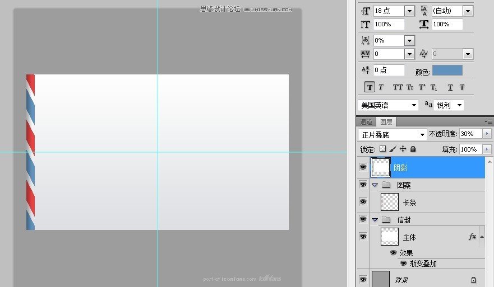Enable All Caps text style

pyautogui.click(x=398, y=87)
